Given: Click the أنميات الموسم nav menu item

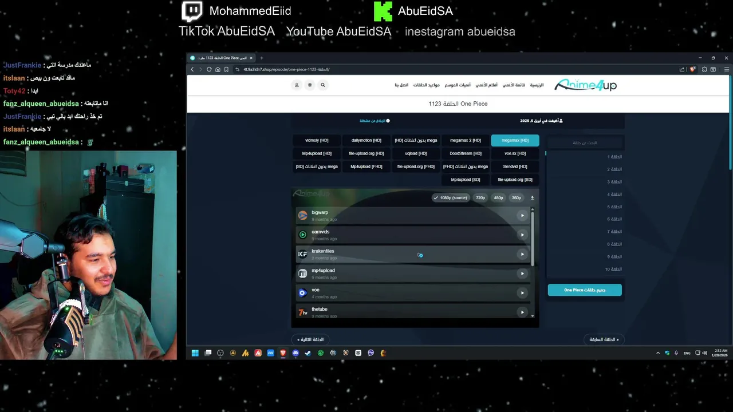Looking at the screenshot, I should pos(458,85).
